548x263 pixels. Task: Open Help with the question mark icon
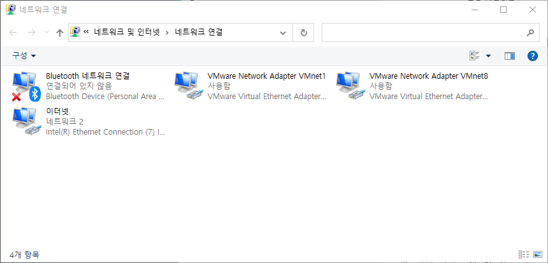tap(532, 56)
